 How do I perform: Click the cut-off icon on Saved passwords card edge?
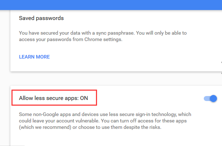coord(221,62)
